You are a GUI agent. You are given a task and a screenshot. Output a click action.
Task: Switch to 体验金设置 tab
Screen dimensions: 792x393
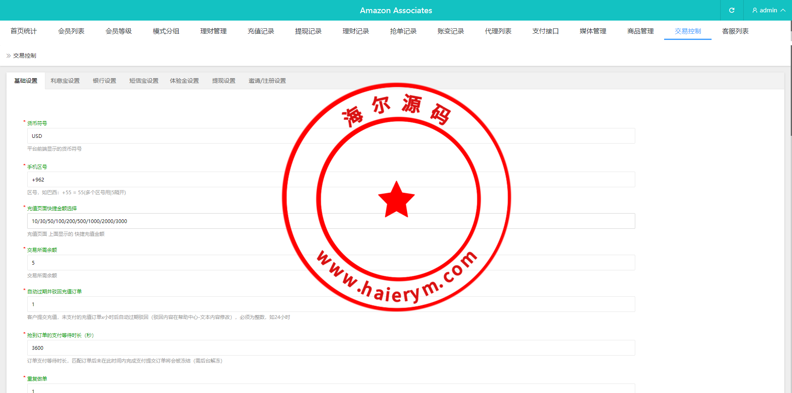point(184,81)
